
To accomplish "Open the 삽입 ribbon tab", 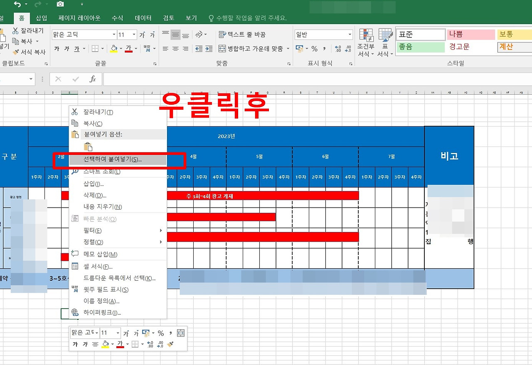I will (42, 18).
